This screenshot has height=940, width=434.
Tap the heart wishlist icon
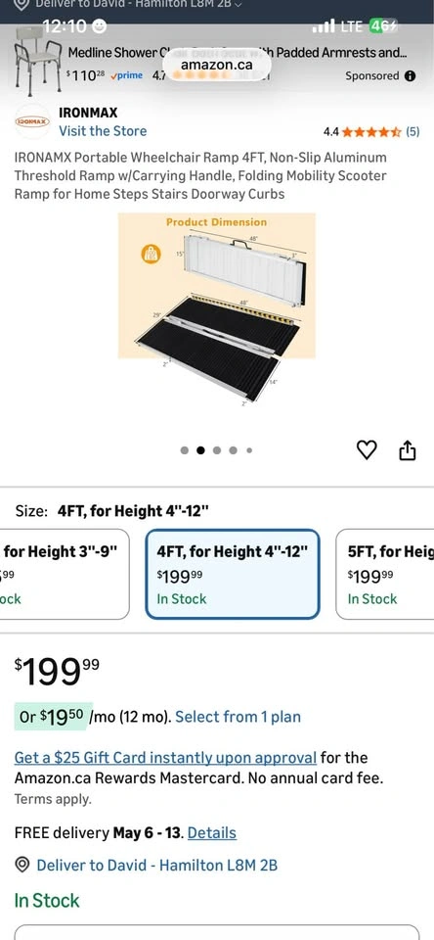coord(367,450)
